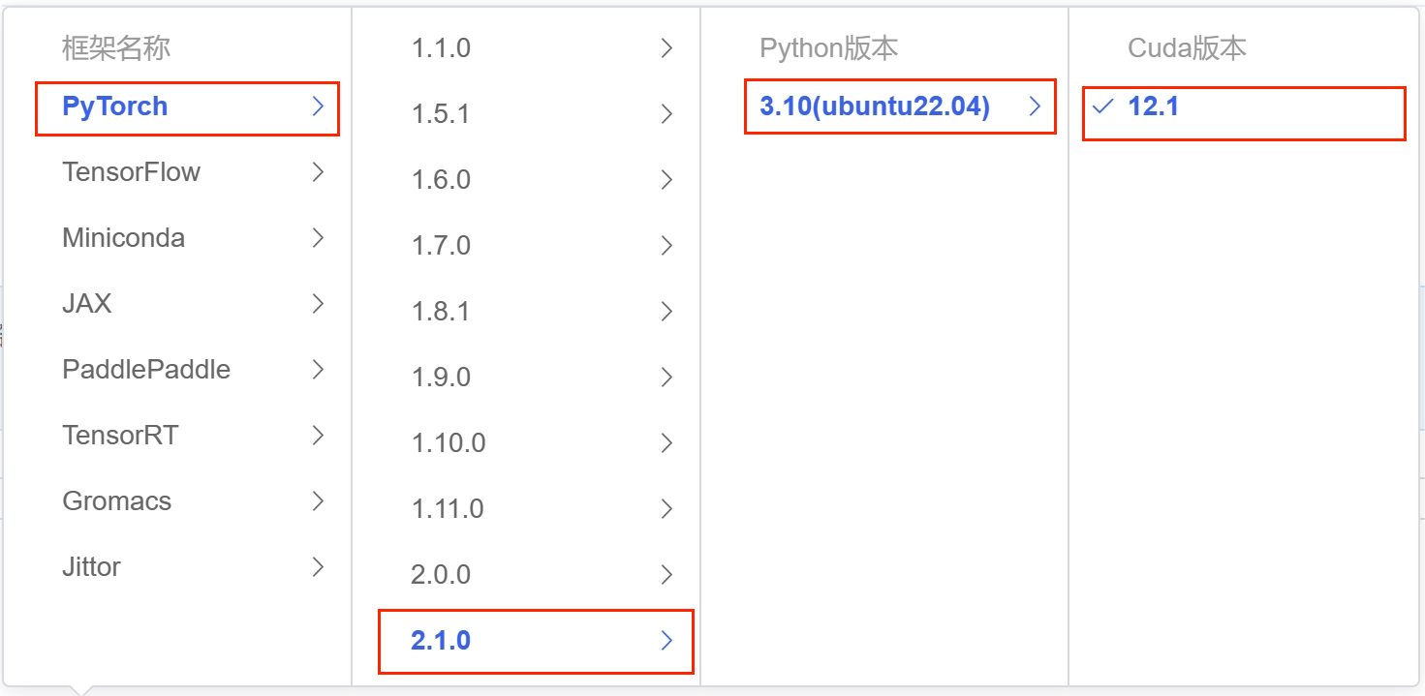Viewport: 1425px width, 696px height.
Task: Expand the Jittor chevron arrow
Action: pos(318,567)
